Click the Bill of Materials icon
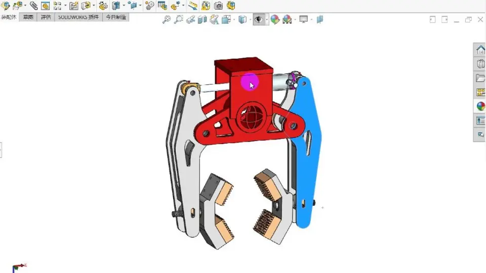 point(162,5)
